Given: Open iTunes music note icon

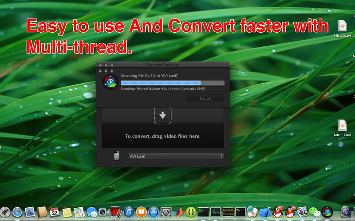Looking at the screenshot, I should [x=129, y=212].
